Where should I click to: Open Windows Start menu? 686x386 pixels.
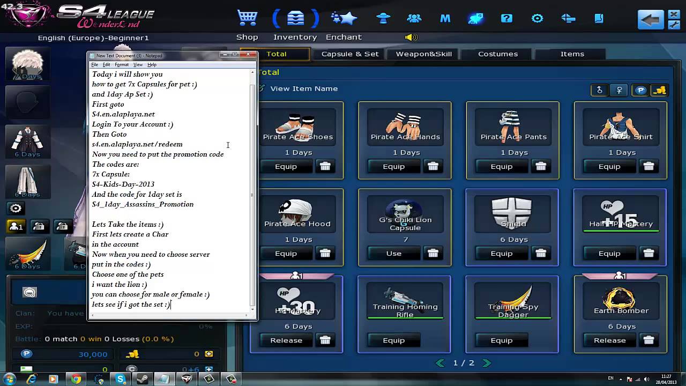[9, 379]
